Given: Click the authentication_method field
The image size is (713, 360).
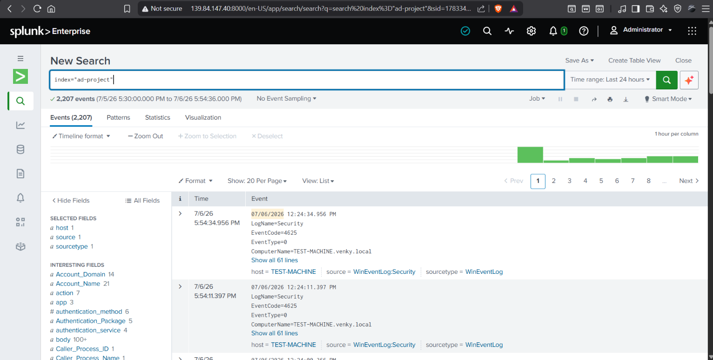Looking at the screenshot, I should [x=89, y=312].
